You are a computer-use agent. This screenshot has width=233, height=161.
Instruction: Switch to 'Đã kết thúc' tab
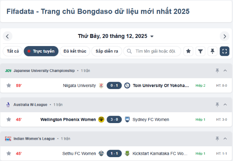tap(75, 51)
